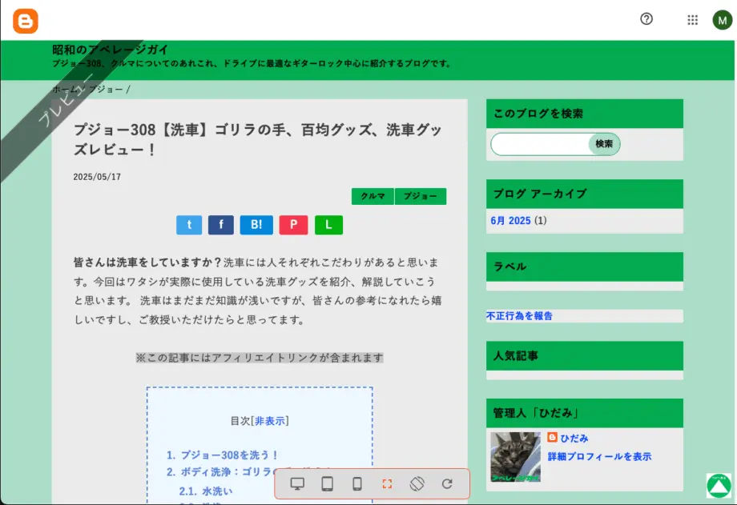Image resolution: width=737 pixels, height=505 pixels.
Task: Click the post title heading
Action: click(x=258, y=139)
